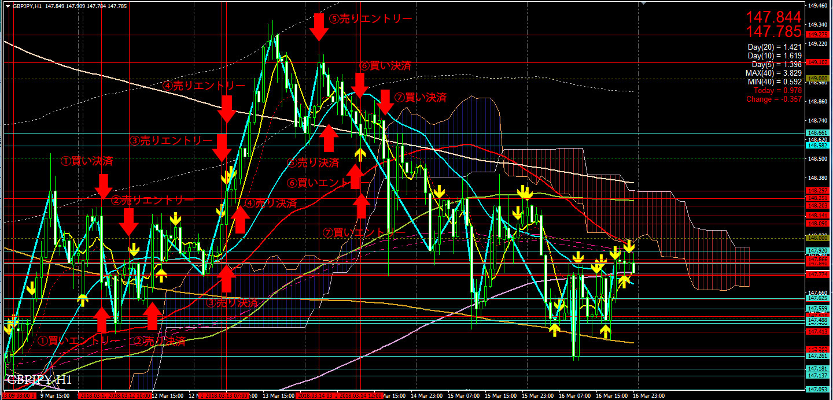Screen dimensions: 833x400
Task: Select the red Today = 0.978 line
Action: click(x=777, y=90)
